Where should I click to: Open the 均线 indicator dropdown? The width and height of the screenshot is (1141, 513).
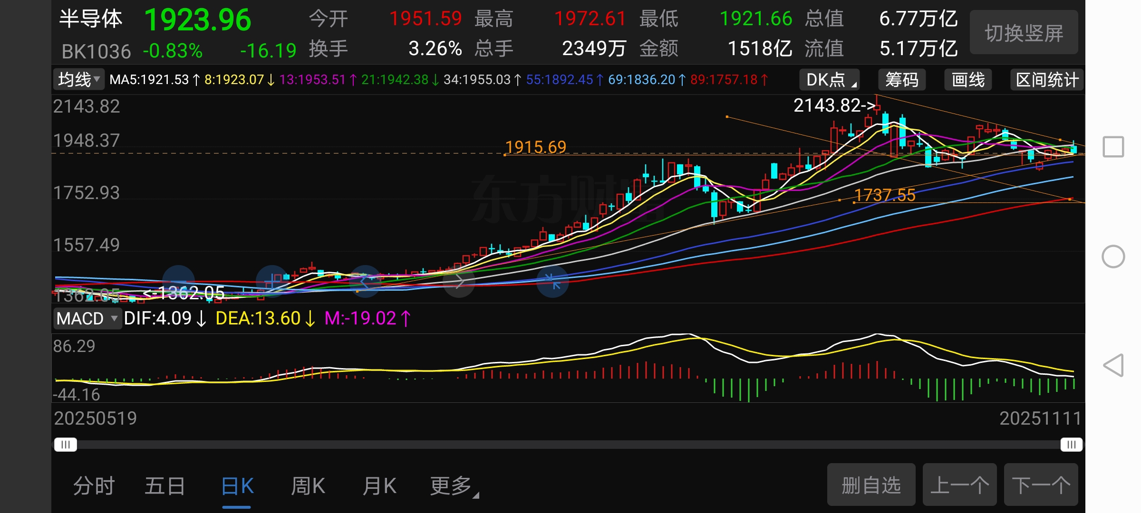coord(78,79)
